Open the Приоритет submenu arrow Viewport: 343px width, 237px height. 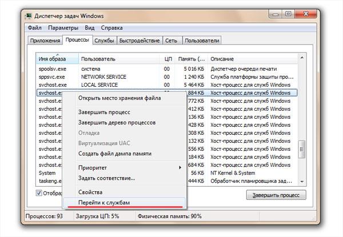pos(180,167)
